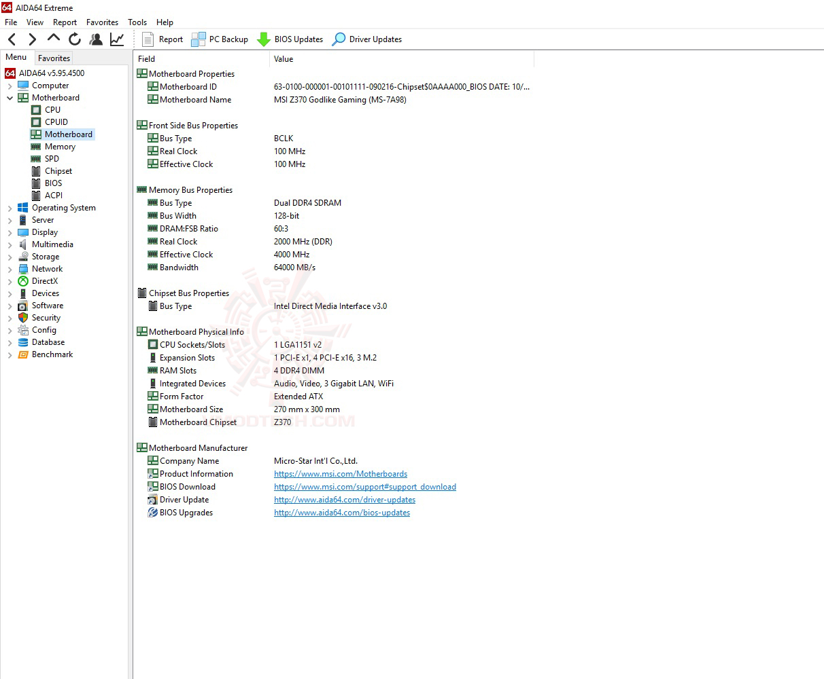Viewport: 824px width, 679px height.
Task: Select the BIOS item's chip icon
Action: (x=36, y=183)
